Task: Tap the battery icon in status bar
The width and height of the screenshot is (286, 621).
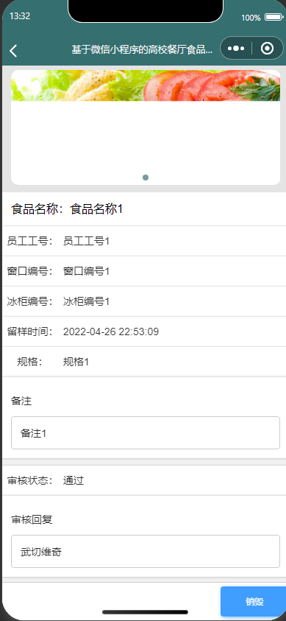Action: [x=273, y=18]
